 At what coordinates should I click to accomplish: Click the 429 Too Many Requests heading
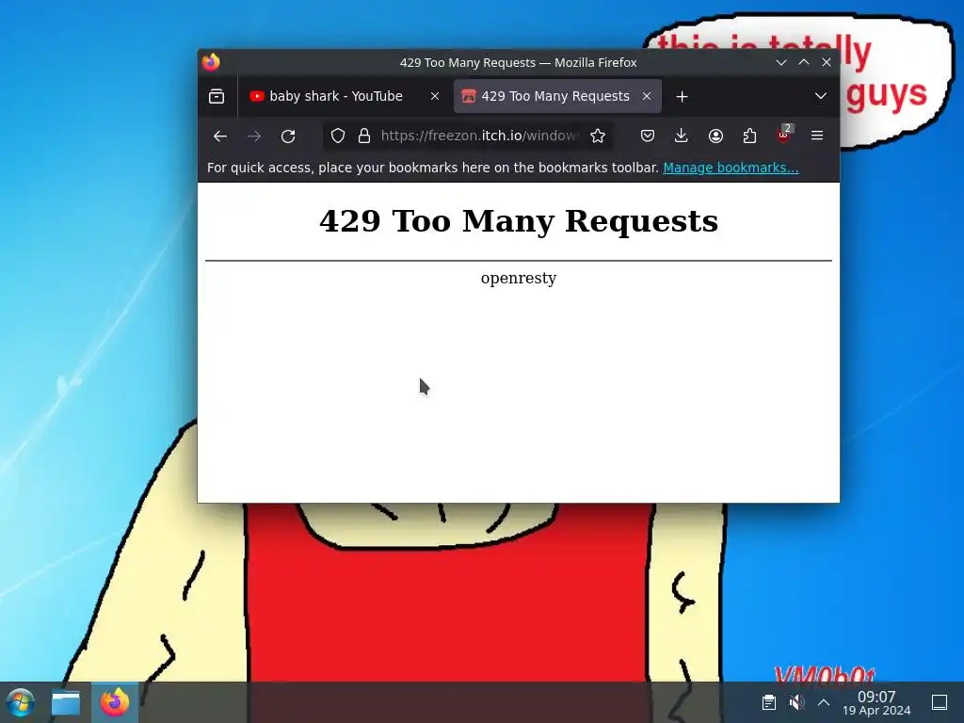pos(519,221)
